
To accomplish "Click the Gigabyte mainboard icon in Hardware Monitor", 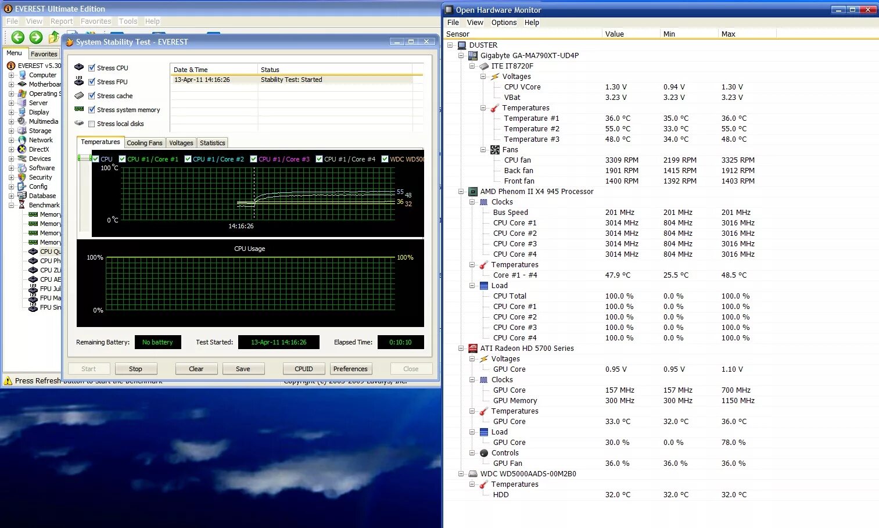I will (x=473, y=55).
